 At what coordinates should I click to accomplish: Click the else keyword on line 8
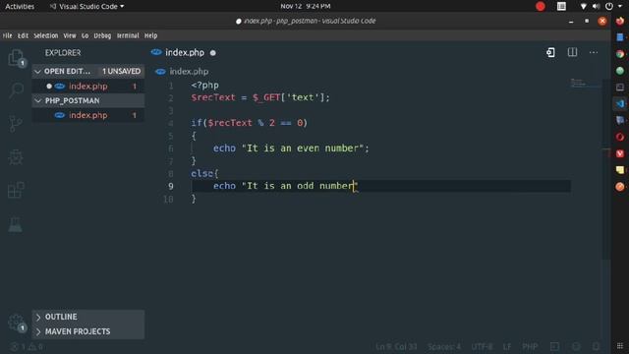click(202, 173)
